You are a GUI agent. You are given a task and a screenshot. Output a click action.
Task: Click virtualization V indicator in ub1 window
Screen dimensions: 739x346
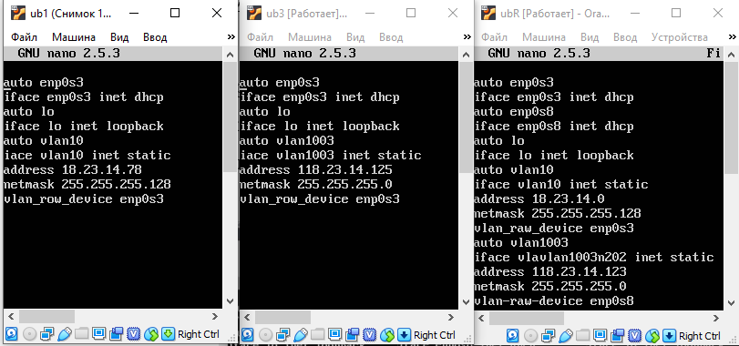coord(134,334)
